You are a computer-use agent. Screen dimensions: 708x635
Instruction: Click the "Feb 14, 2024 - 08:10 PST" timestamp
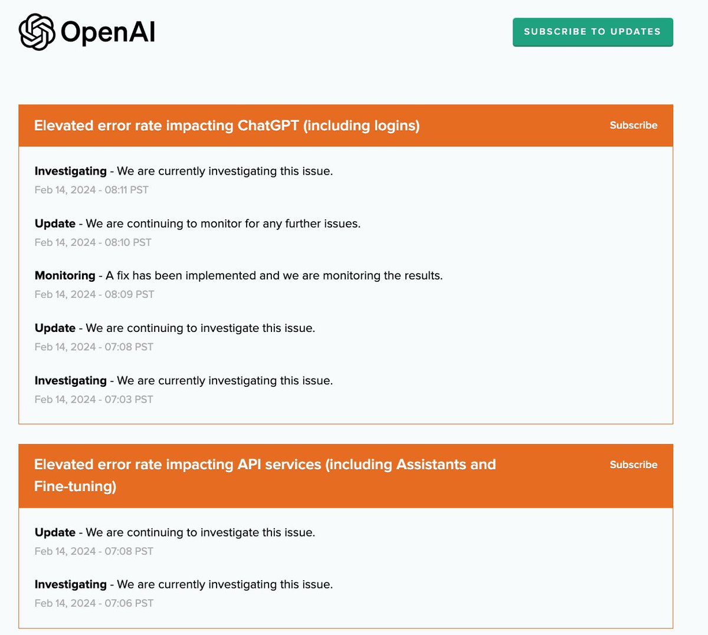click(93, 242)
